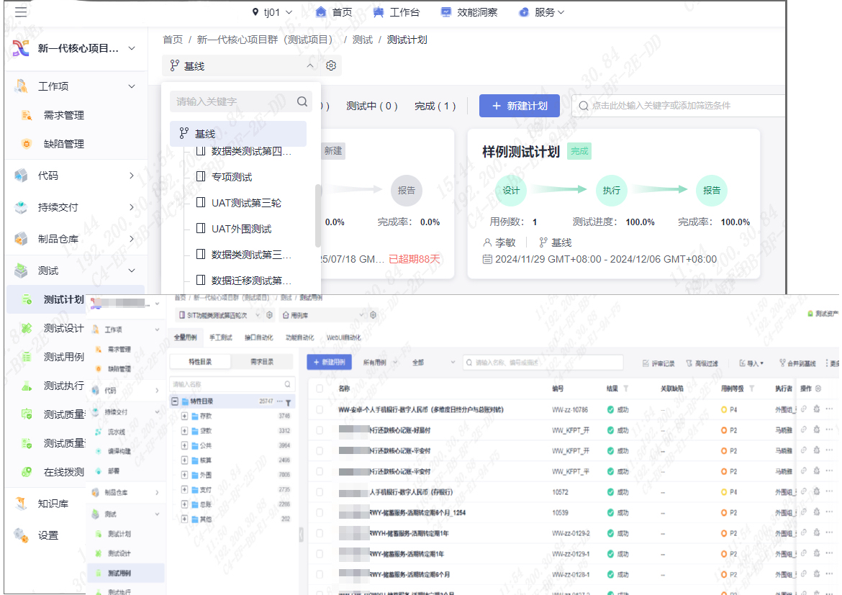842x595 pixels.
Task: Switch to 需求目录 tab in directory panel
Action: pos(262,362)
